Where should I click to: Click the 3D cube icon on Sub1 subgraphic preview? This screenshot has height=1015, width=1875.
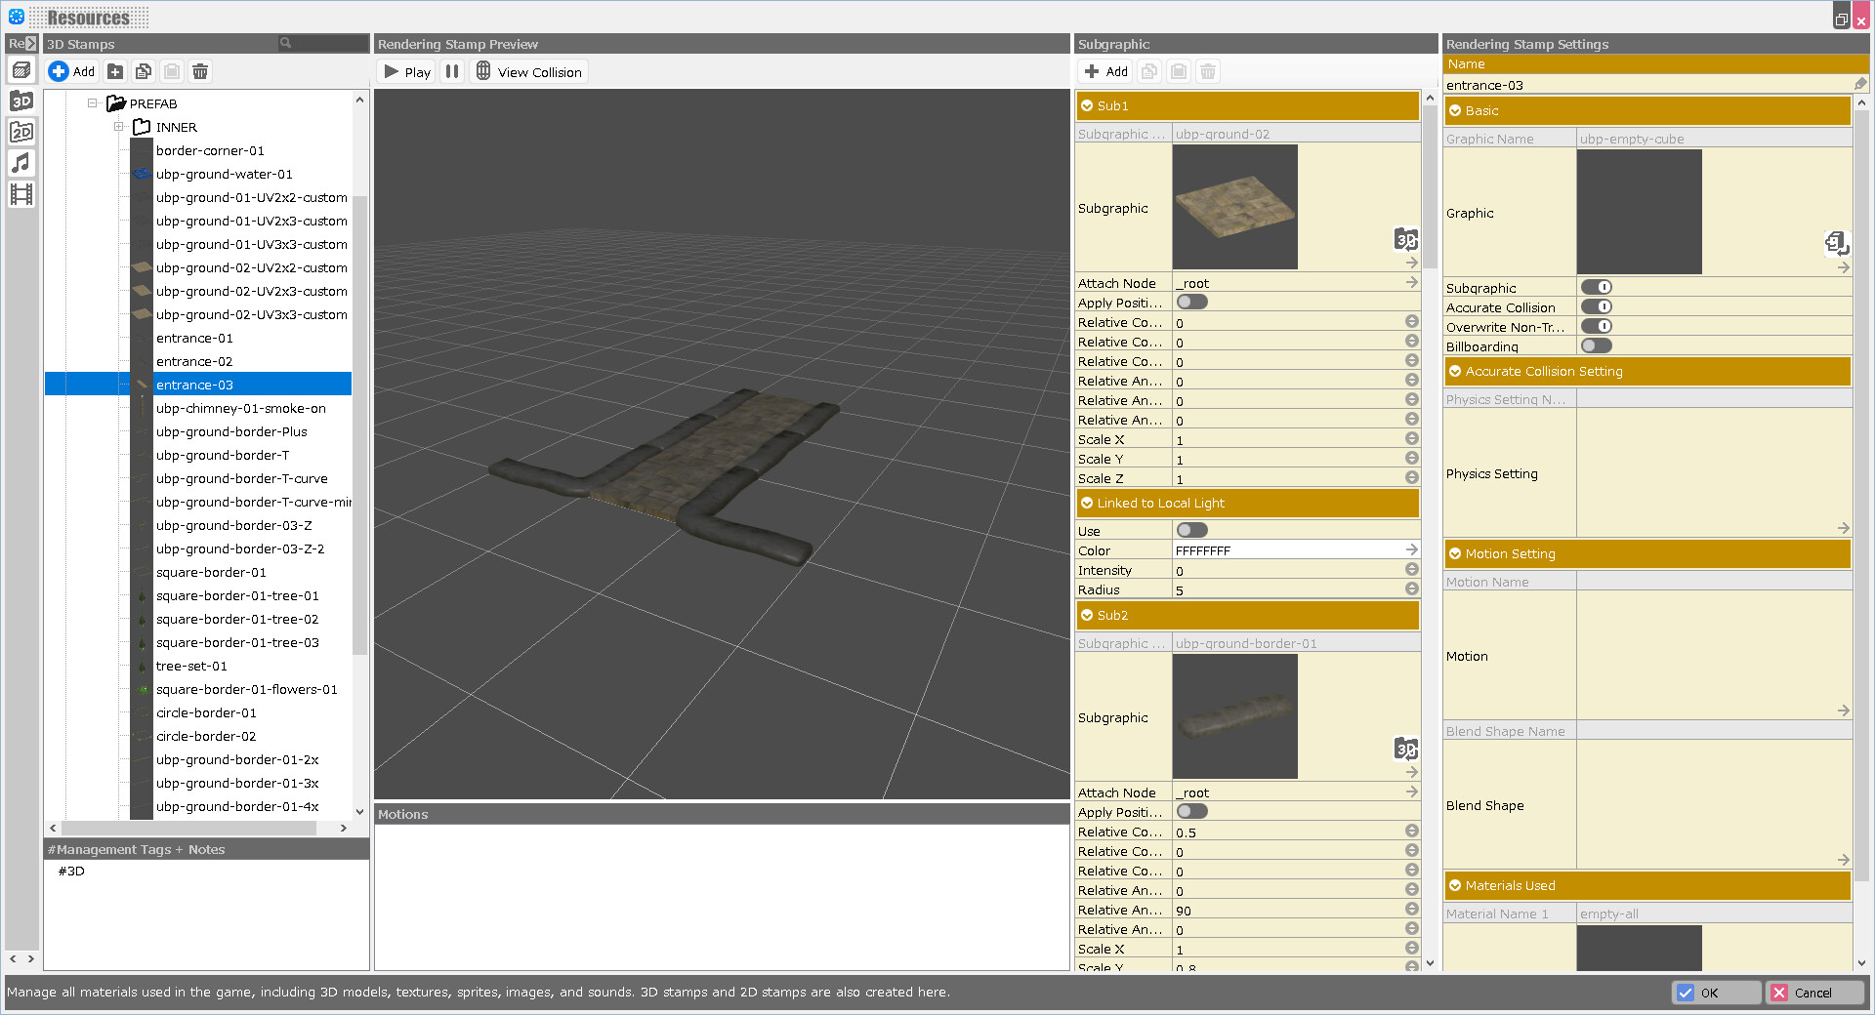click(x=1405, y=239)
